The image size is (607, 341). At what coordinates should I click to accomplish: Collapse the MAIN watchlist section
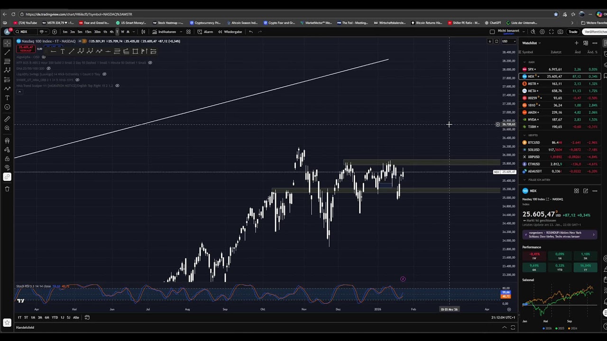click(x=524, y=62)
